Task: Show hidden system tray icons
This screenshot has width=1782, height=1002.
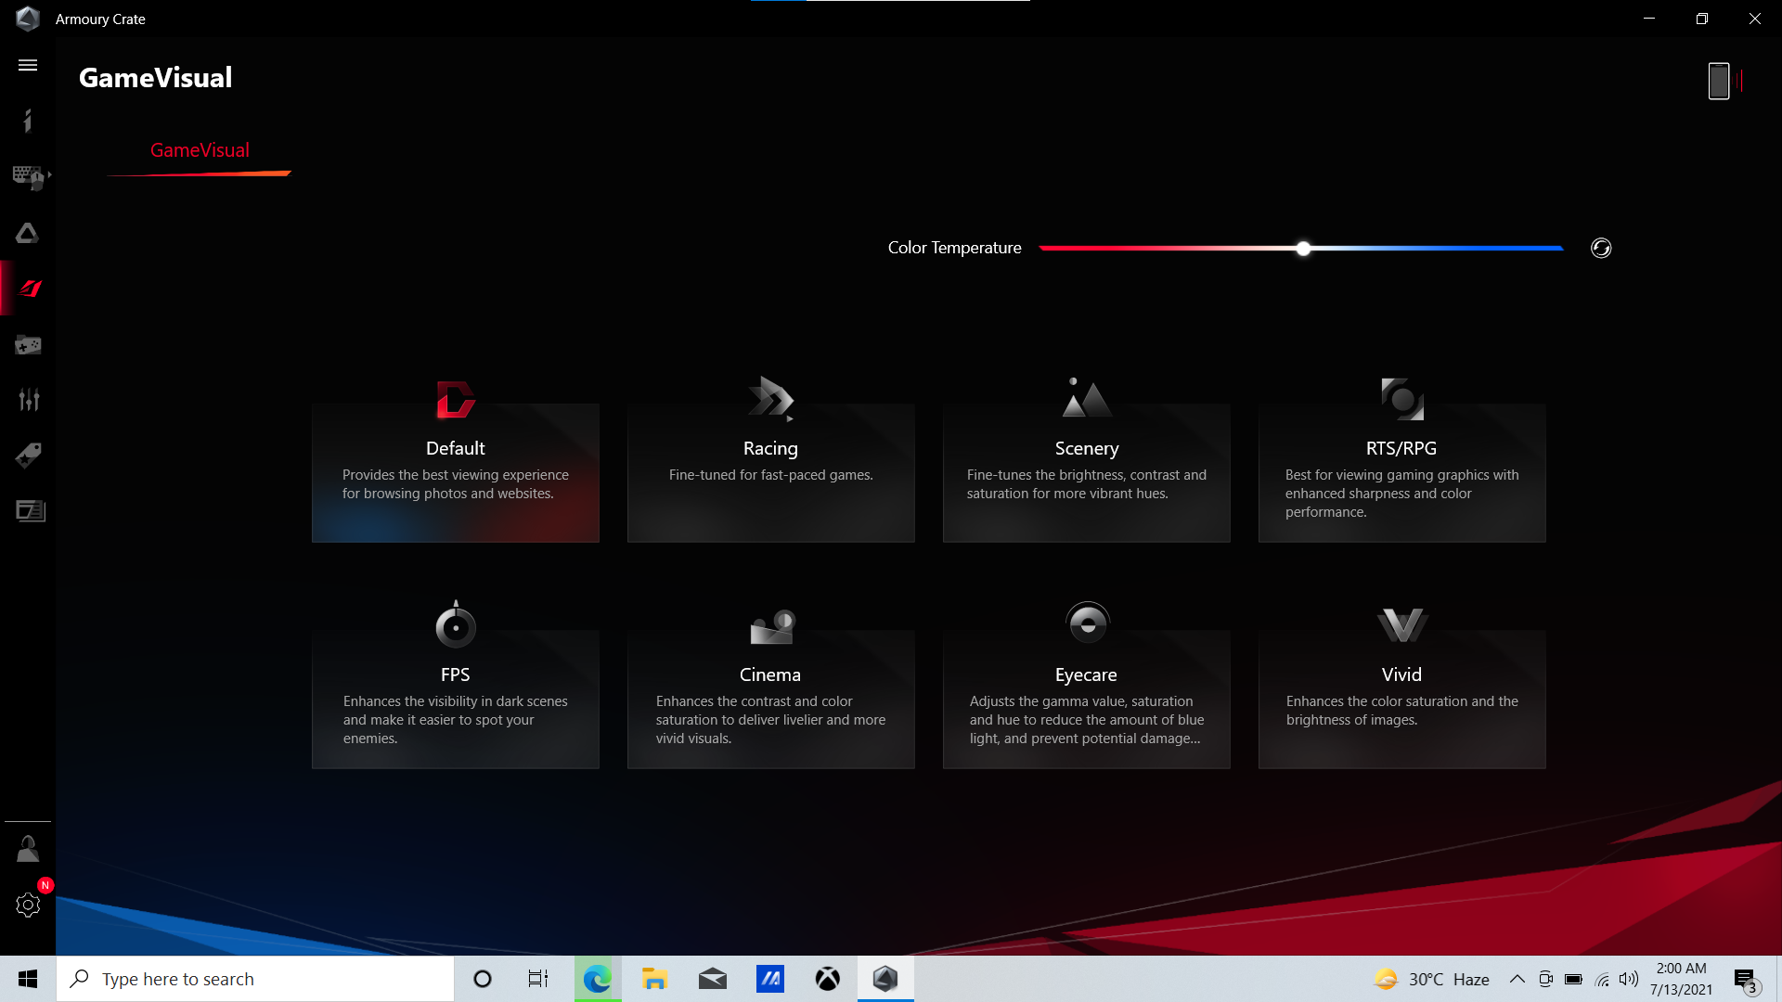Action: (x=1517, y=979)
